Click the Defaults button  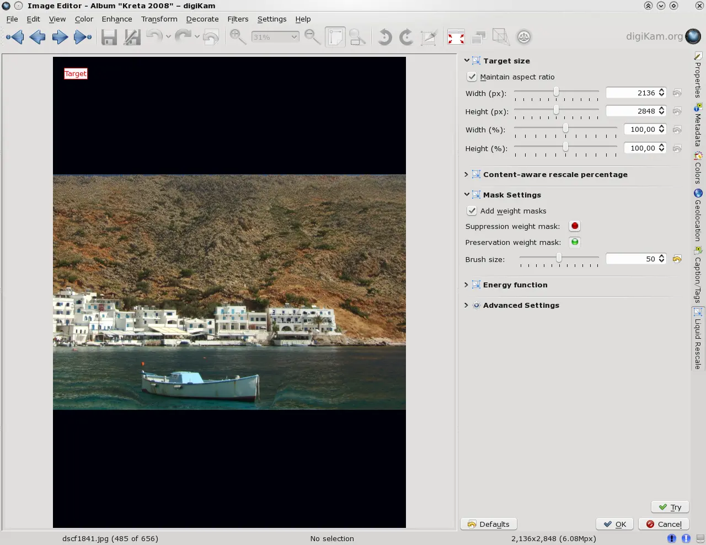pyautogui.click(x=489, y=524)
